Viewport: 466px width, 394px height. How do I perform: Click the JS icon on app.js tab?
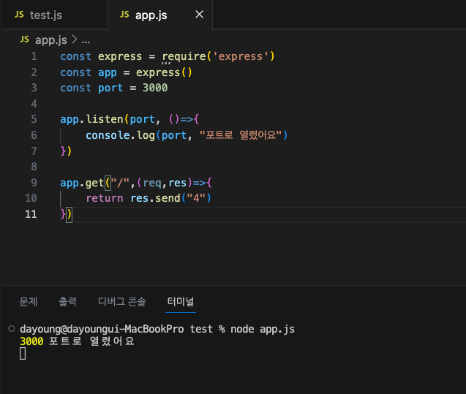[124, 14]
